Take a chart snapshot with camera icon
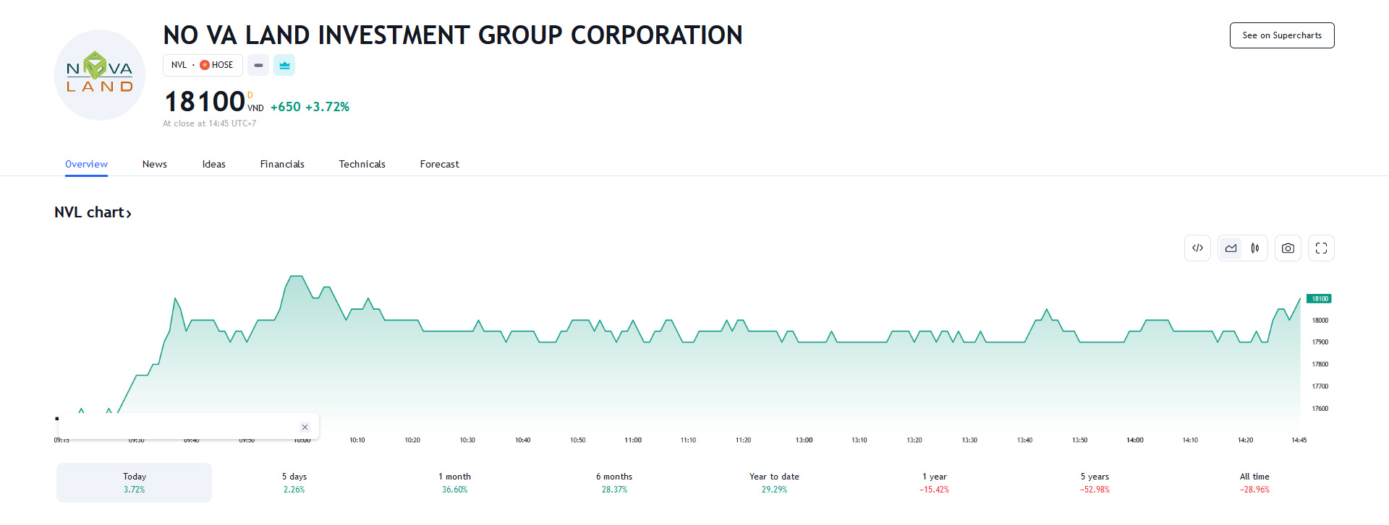Viewport: 1389px width, 525px height. coord(1288,248)
